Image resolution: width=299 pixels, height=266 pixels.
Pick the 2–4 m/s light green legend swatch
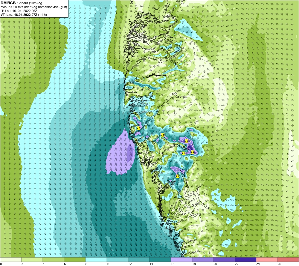32,259
